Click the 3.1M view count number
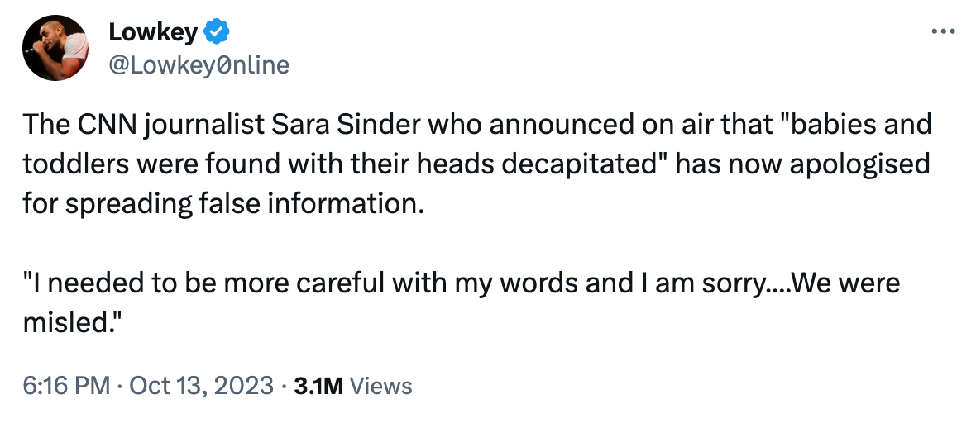Image resolution: width=976 pixels, height=423 pixels. tap(318, 385)
